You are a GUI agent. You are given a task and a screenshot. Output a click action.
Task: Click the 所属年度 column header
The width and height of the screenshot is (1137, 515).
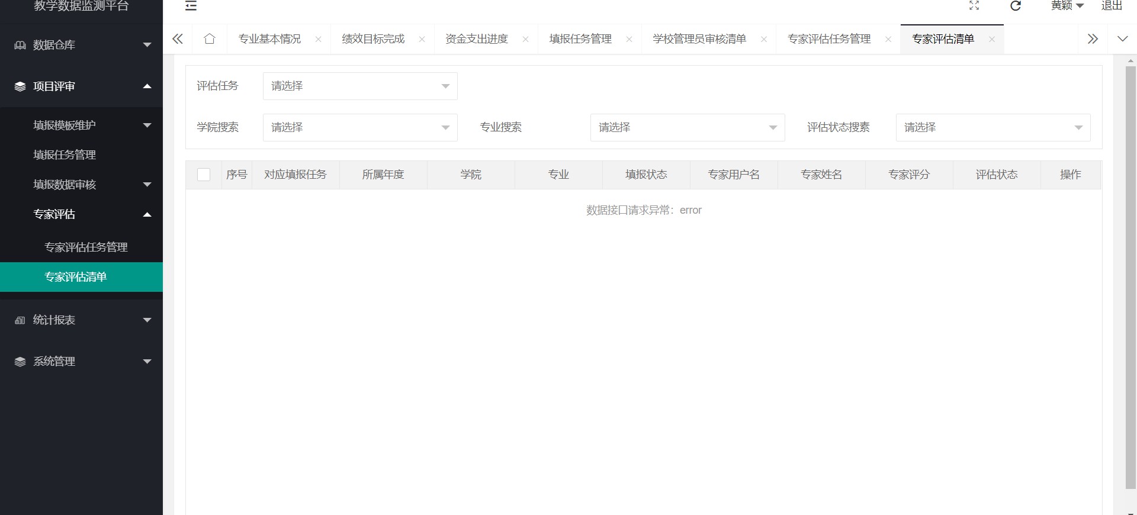(x=383, y=175)
